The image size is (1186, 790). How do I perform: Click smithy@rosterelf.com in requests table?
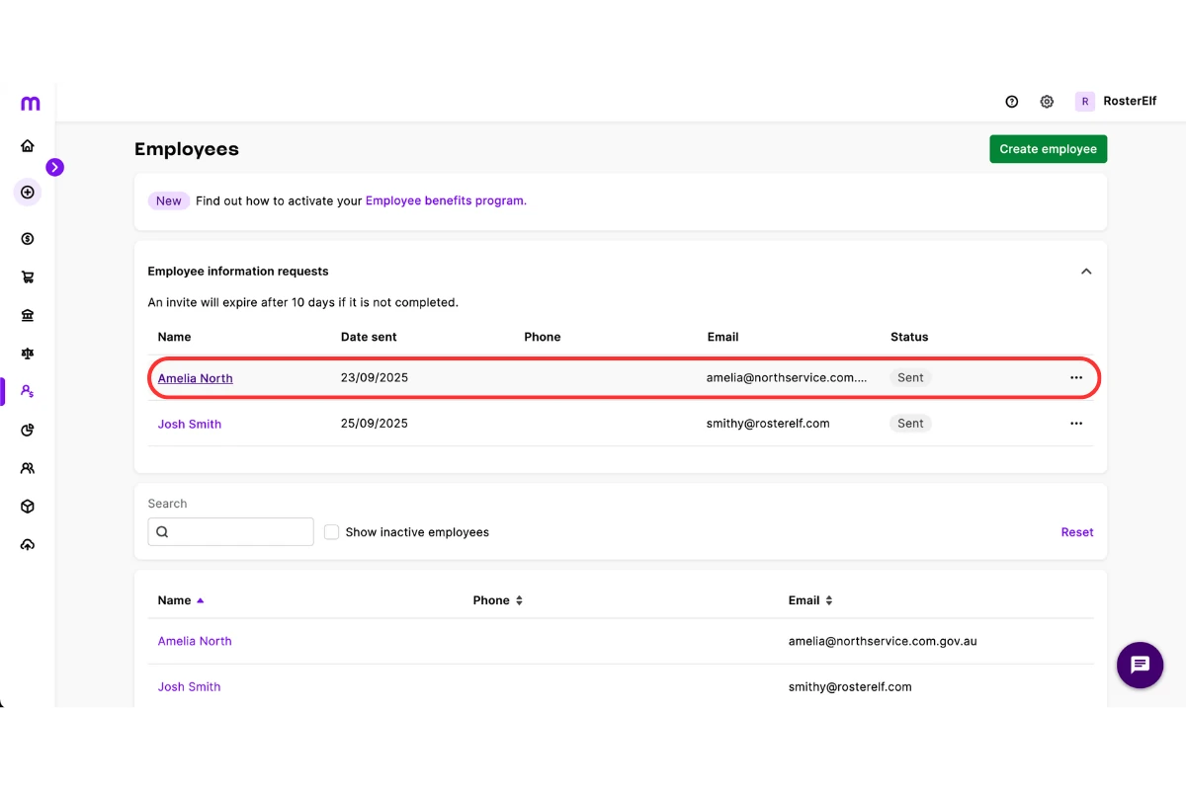pyautogui.click(x=768, y=424)
